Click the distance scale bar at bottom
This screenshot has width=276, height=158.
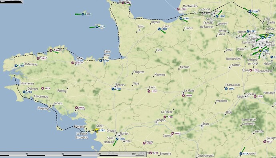click(73, 154)
